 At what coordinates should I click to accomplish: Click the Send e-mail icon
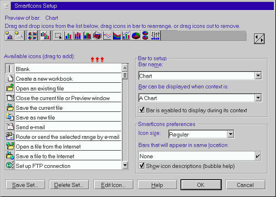tap(10, 127)
